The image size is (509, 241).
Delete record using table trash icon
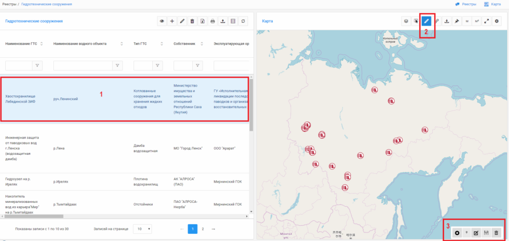tap(192, 21)
